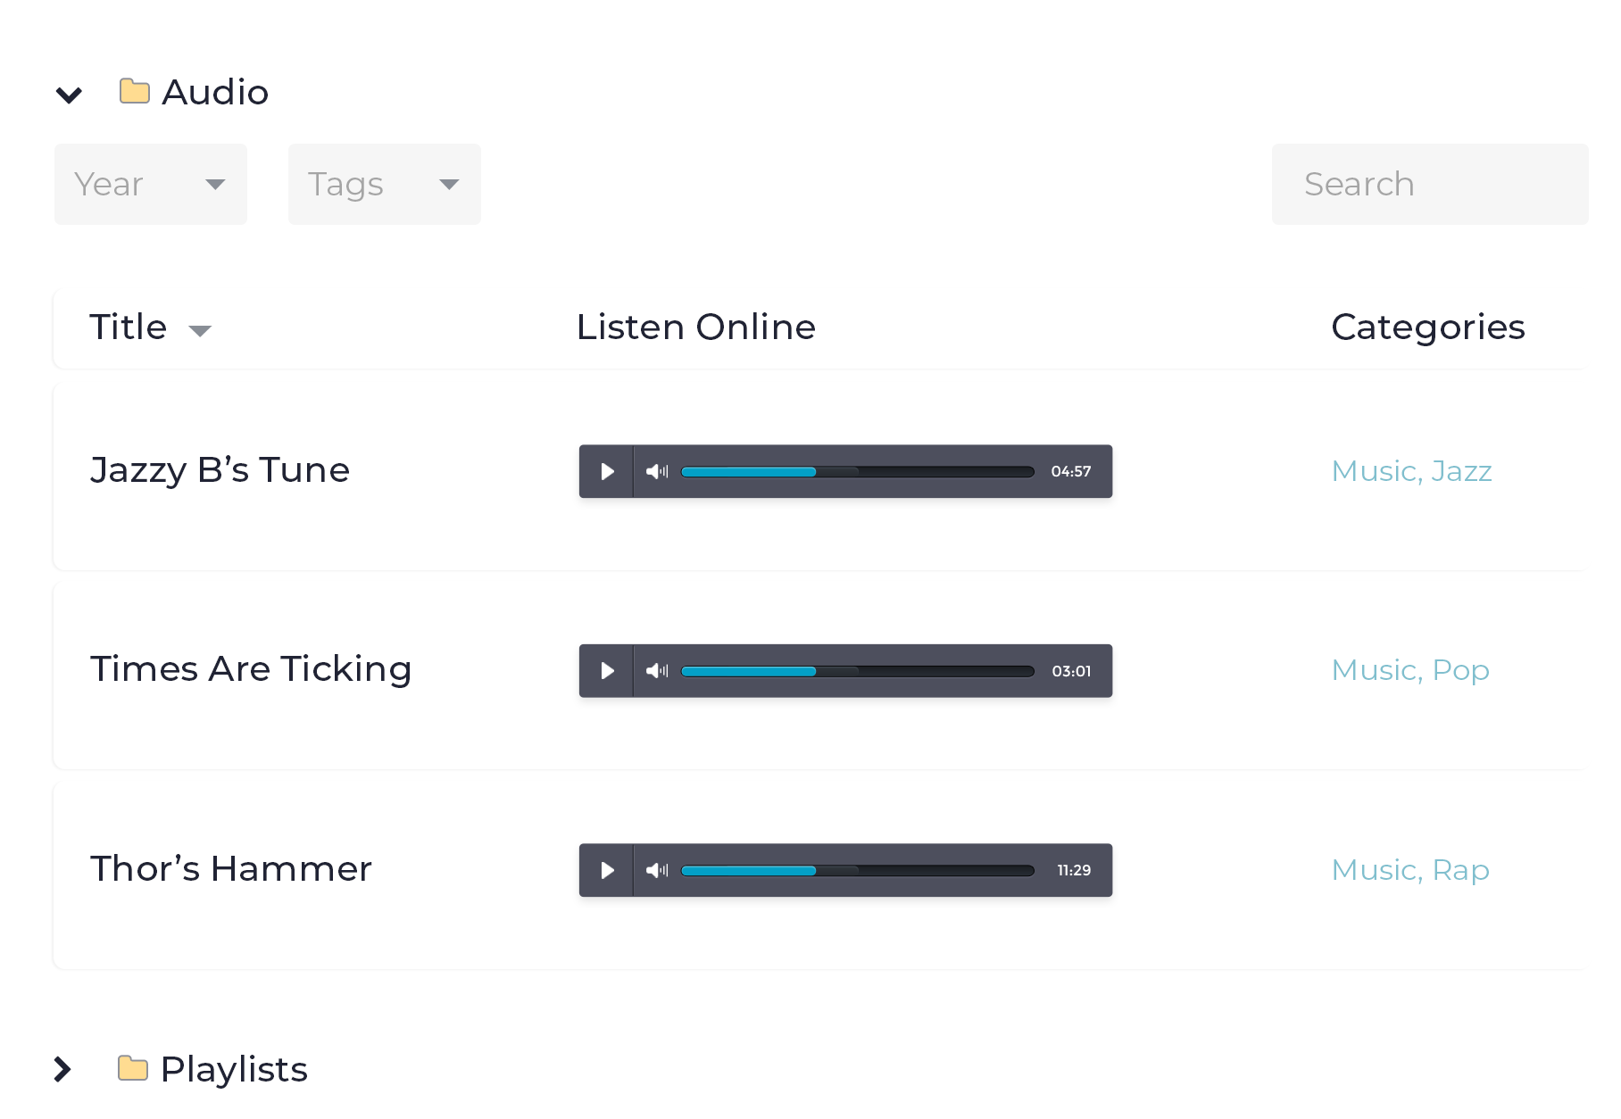Image resolution: width=1621 pixels, height=1119 pixels.
Task: Seek on Jazzy B's Tune progress bar
Action: pyautogui.click(x=857, y=471)
